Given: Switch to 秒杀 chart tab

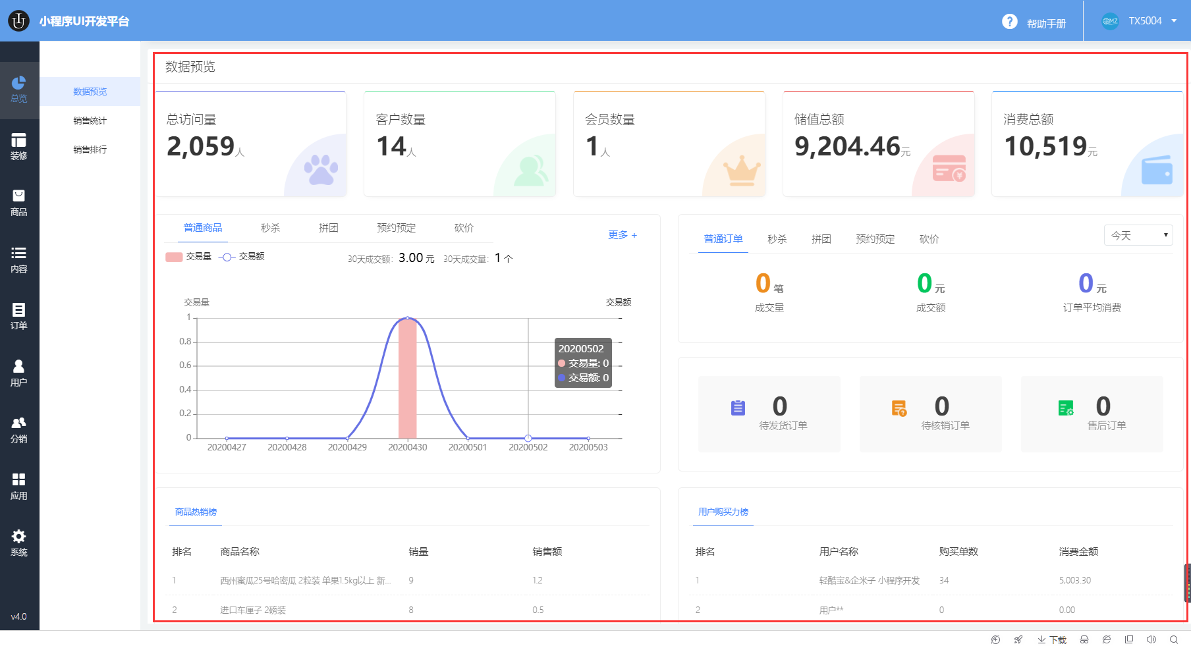Looking at the screenshot, I should [x=270, y=228].
